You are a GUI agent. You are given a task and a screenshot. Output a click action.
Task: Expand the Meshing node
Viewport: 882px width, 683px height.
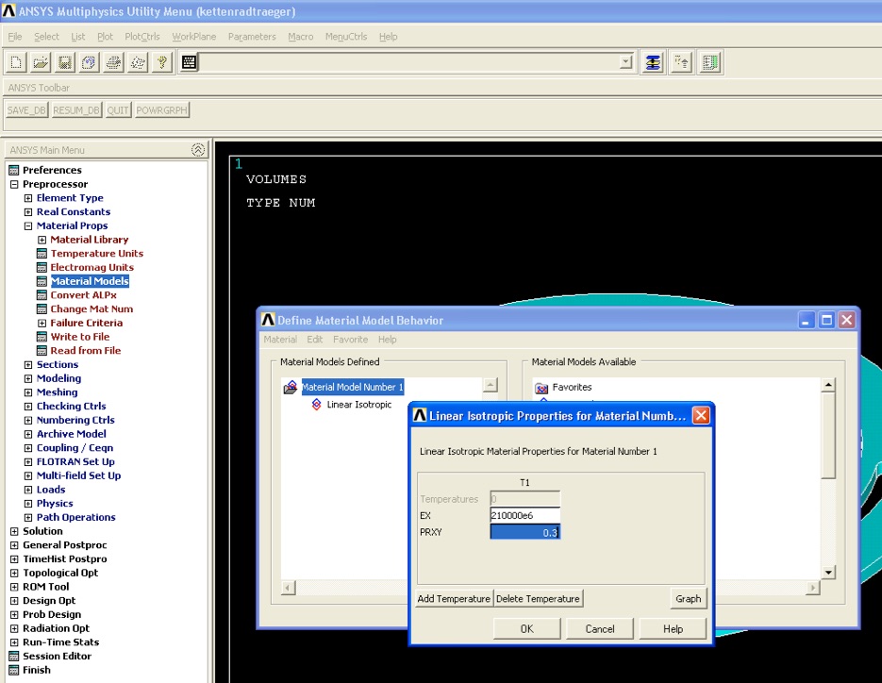pos(28,392)
